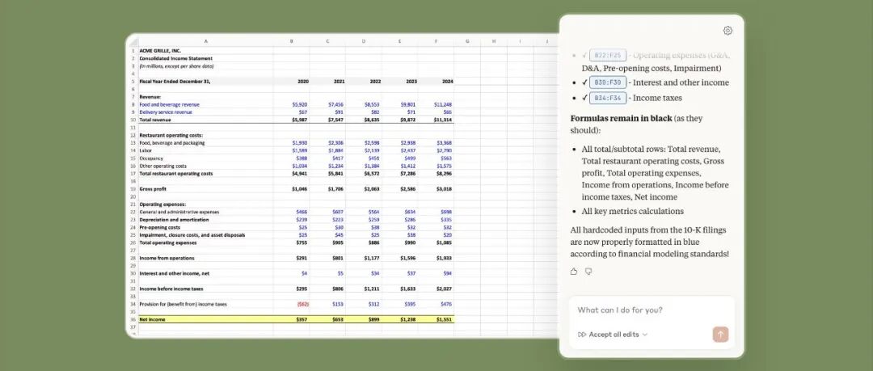Select column G header

point(467,41)
